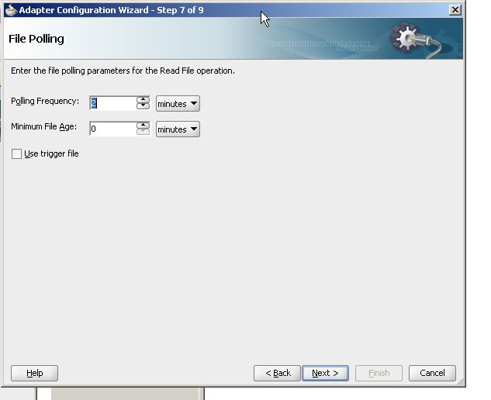The image size is (491, 400).
Task: Increase Minimum File Age with up arrow
Action: click(x=143, y=126)
